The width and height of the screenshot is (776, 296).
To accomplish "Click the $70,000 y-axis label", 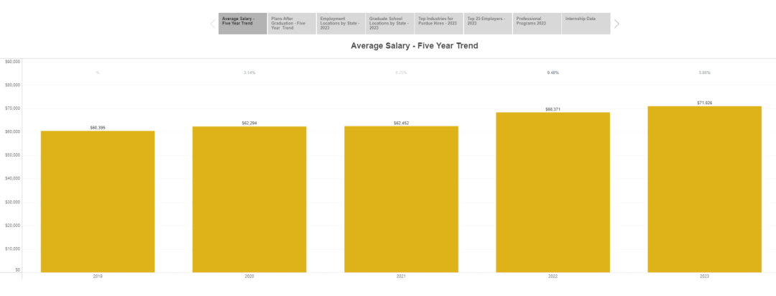I will click(x=12, y=108).
